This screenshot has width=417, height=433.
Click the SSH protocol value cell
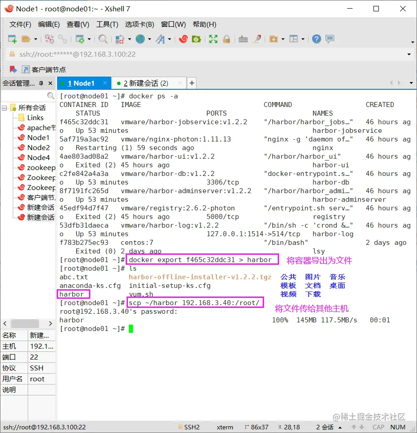(42, 368)
